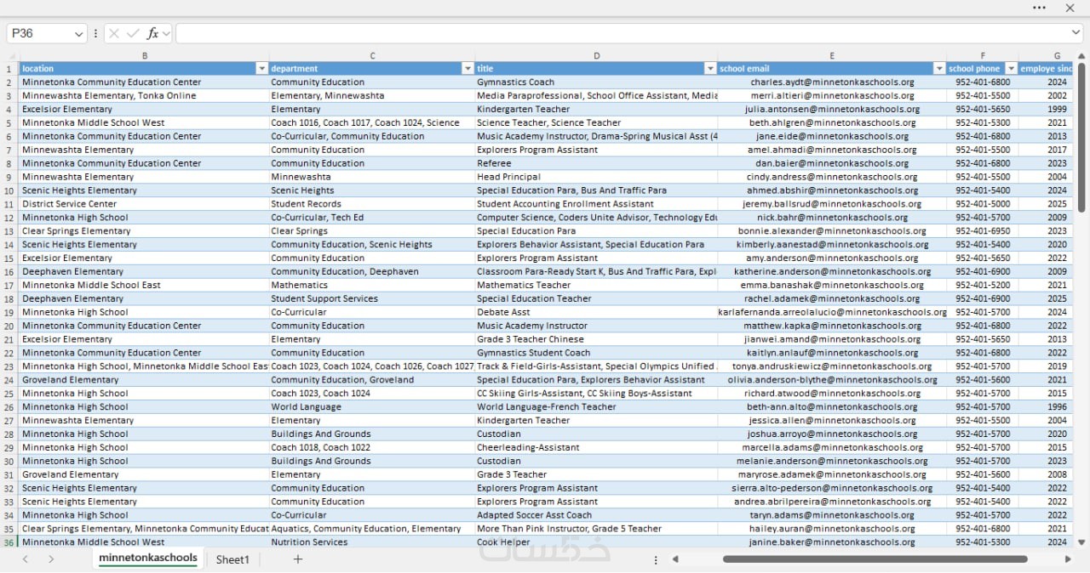Select phone 952-401-6950
The width and height of the screenshot is (1090, 573).
pos(983,231)
